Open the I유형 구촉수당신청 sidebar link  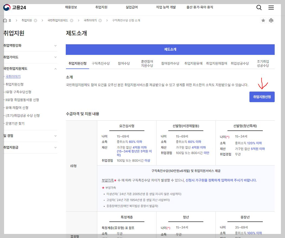(18, 92)
